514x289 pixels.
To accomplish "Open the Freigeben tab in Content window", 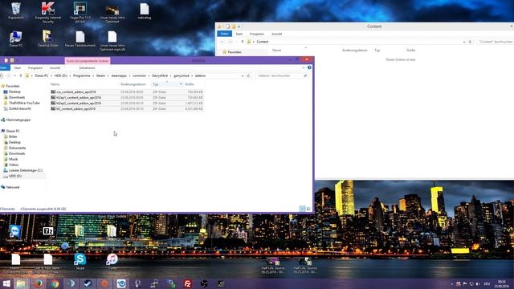I will (257, 34).
